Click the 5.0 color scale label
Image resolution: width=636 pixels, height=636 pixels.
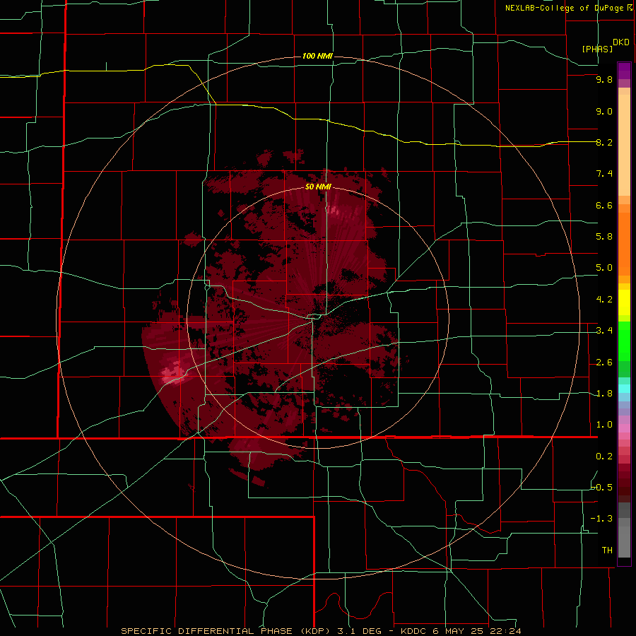(x=604, y=268)
